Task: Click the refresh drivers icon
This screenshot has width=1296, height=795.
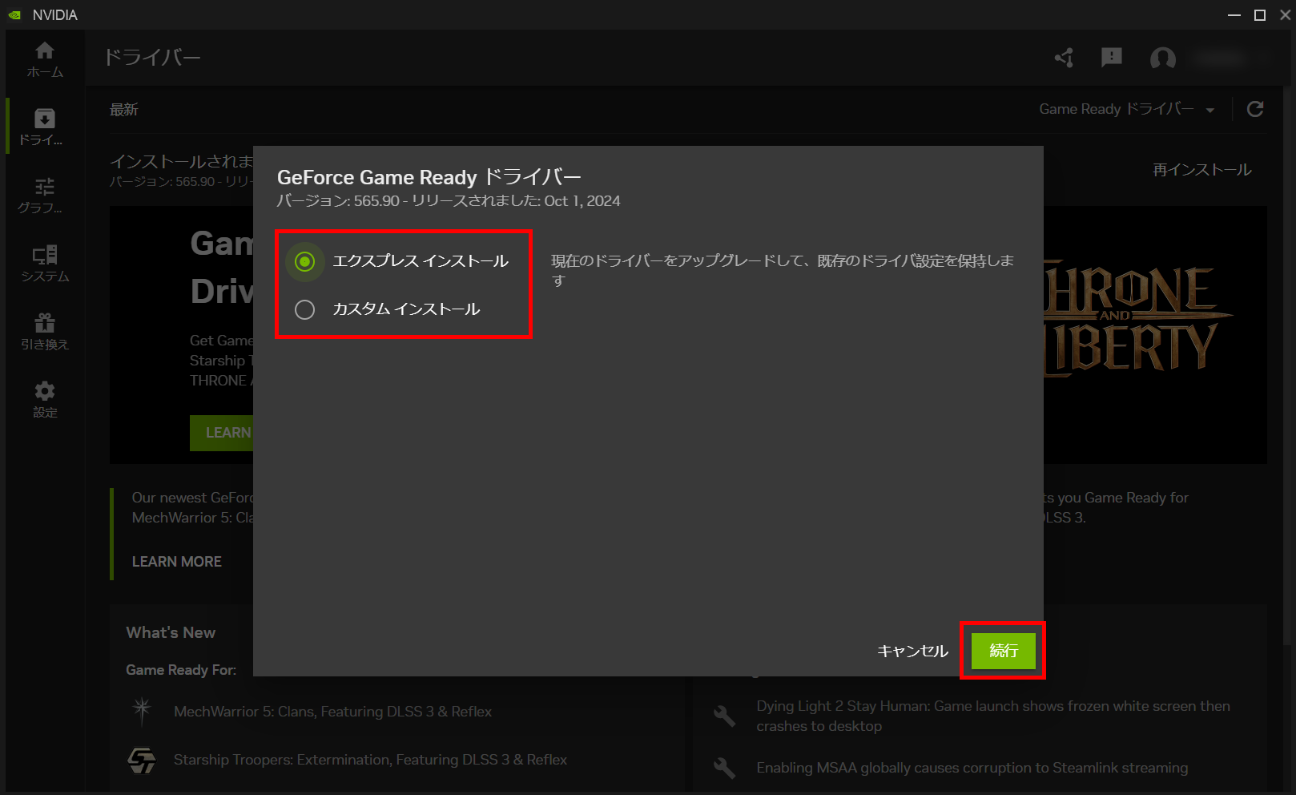Action: (1255, 109)
